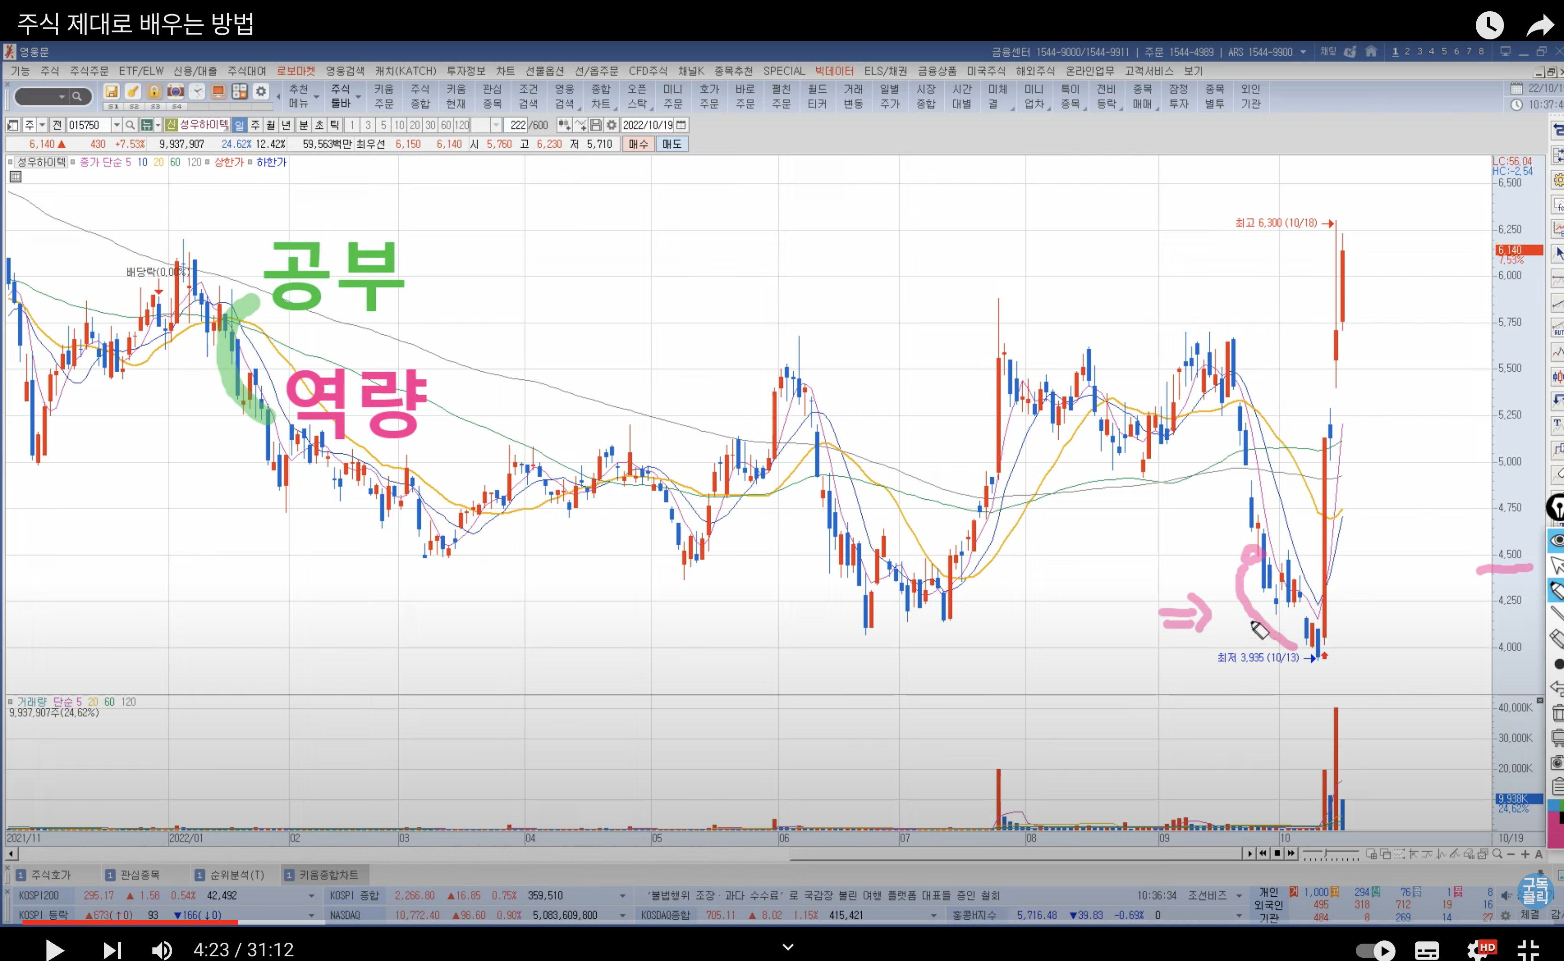The image size is (1564, 961).
Task: Click the share arrow icon
Action: pos(1540,25)
